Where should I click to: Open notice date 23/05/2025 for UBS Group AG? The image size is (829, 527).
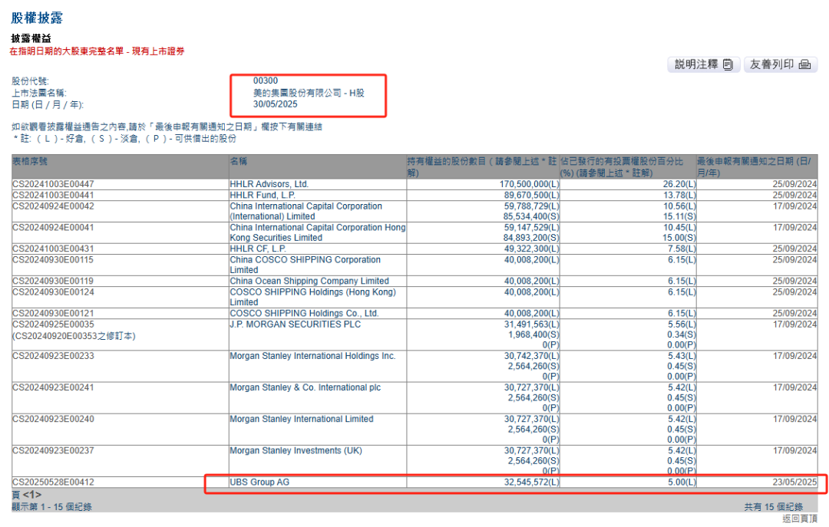click(794, 482)
